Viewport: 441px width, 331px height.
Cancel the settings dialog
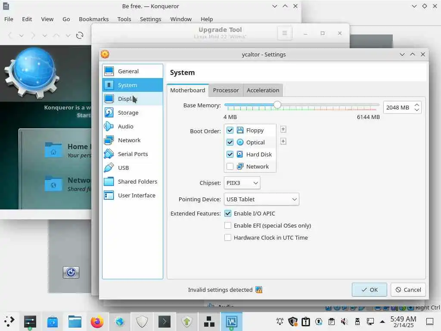click(408, 290)
